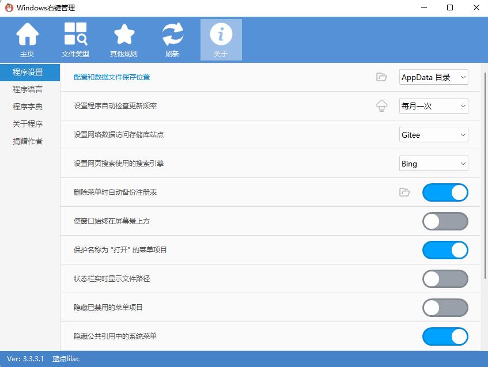The width and height of the screenshot is (488, 367).
Task: Turn on 隐藏已禁用的菜单项目 toggle
Action: point(445,308)
